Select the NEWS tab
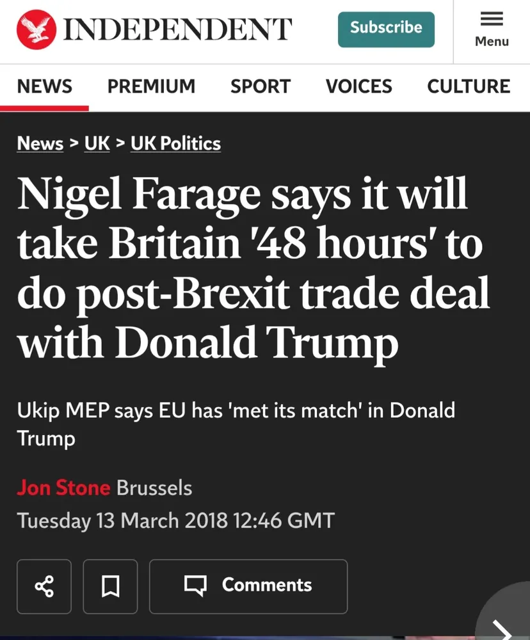The width and height of the screenshot is (530, 640). point(44,86)
